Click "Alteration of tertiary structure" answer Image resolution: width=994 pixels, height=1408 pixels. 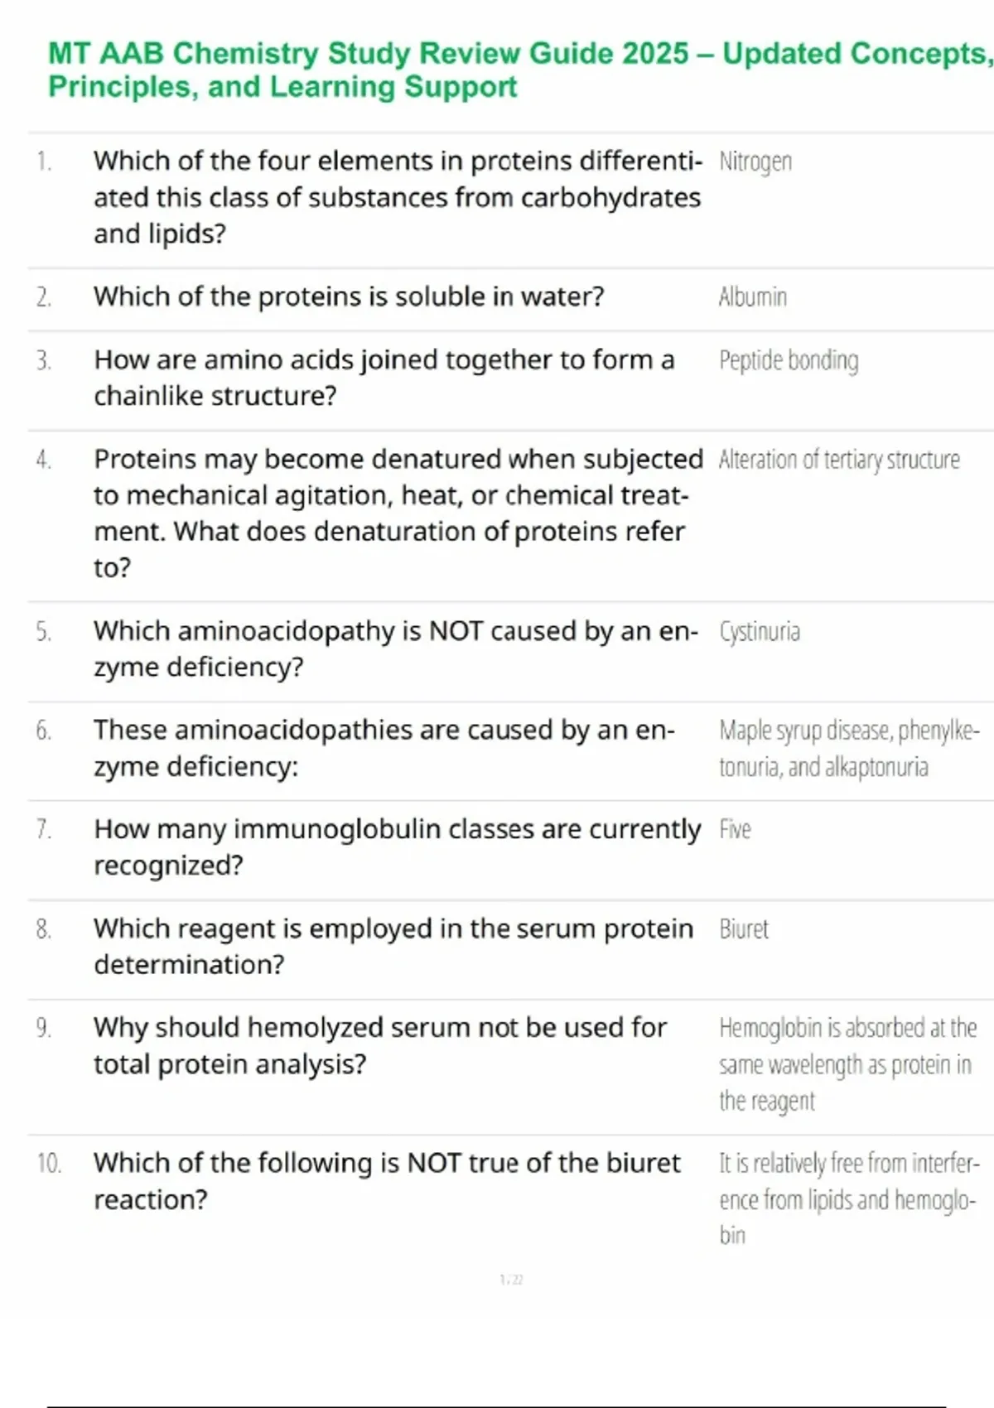pos(838,460)
